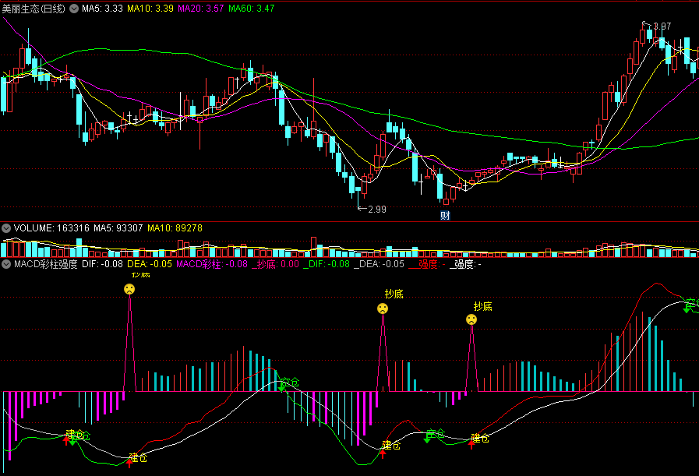This screenshot has height=476, width=699.
Task: Click the green arrow by 空仓 between last two 建仓
Action: [x=426, y=439]
